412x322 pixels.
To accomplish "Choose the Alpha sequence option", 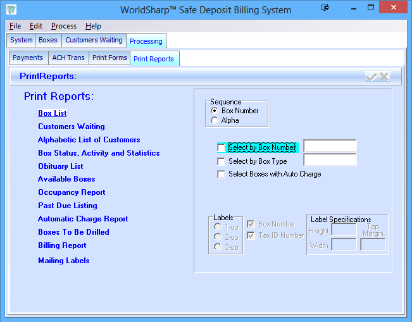I will pos(215,120).
